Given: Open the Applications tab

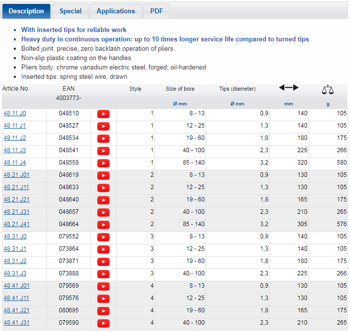Looking at the screenshot, I should [116, 11].
